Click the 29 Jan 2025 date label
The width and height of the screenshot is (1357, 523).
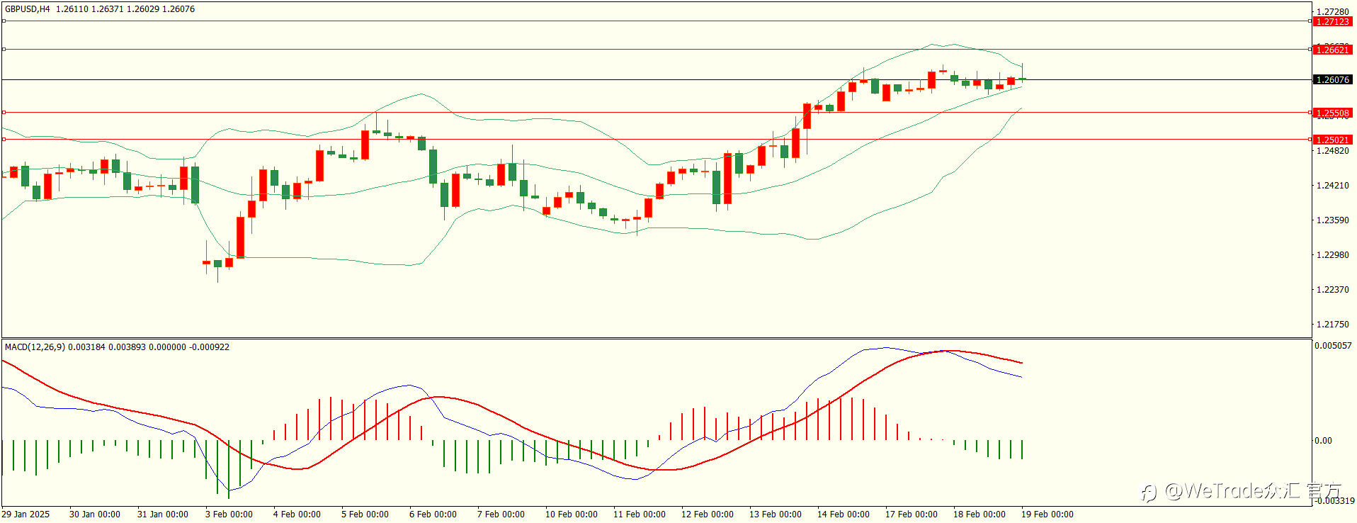25,514
